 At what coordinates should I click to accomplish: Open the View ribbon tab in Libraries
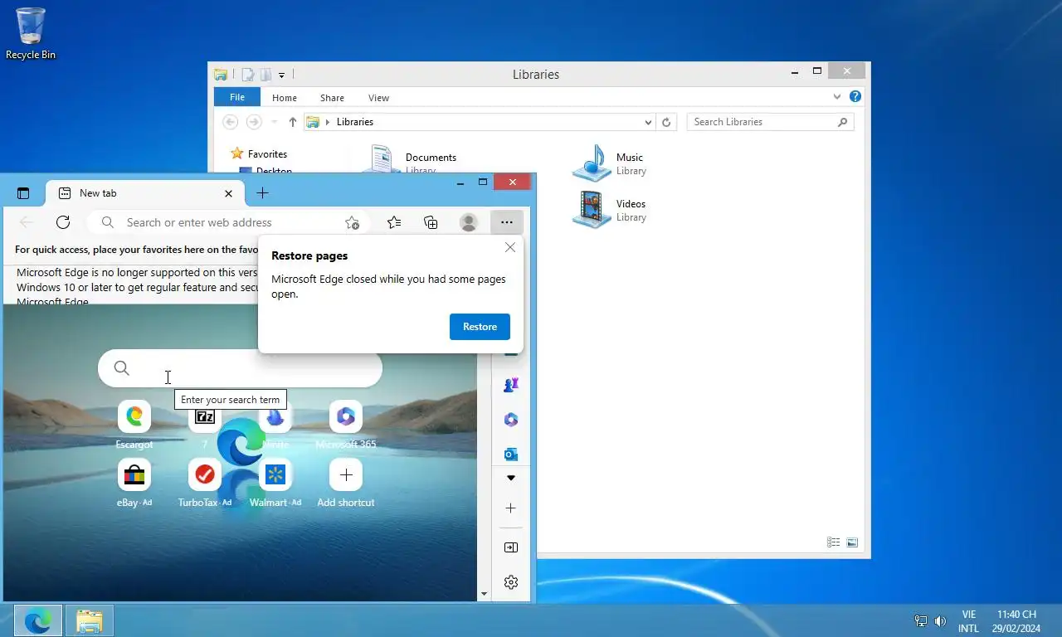[x=378, y=98]
